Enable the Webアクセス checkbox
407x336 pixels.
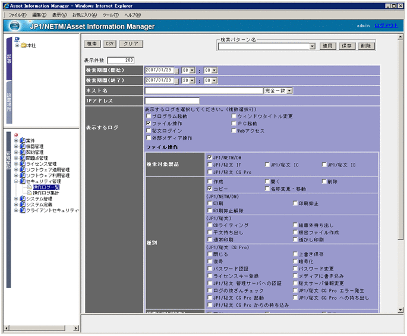pos(234,130)
